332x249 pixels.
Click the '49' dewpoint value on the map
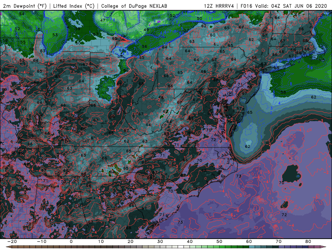[x=146, y=29]
